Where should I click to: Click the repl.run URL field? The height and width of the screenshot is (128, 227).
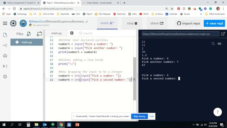[x=180, y=34]
